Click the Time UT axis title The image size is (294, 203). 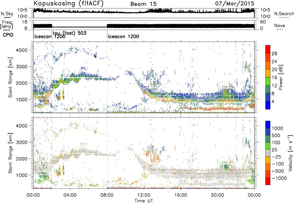(x=144, y=200)
